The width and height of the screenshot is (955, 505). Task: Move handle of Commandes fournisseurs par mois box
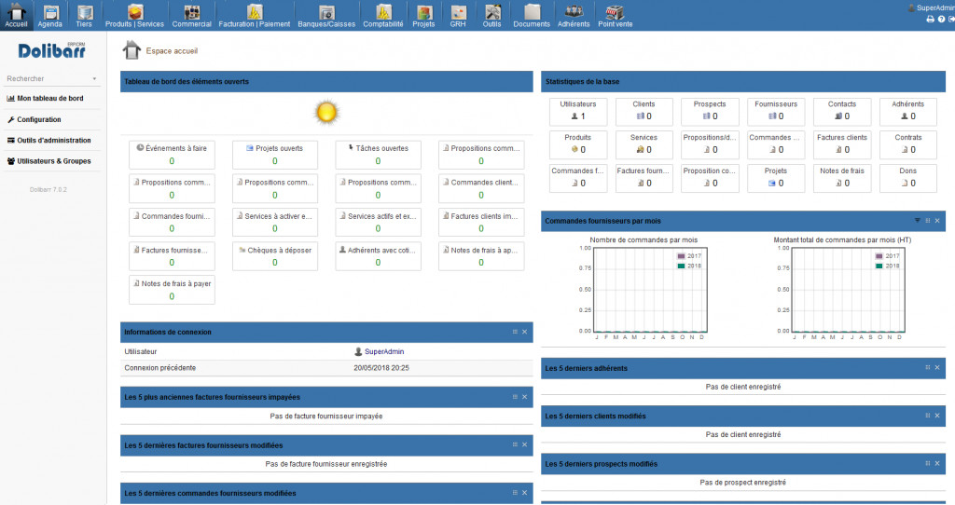pyautogui.click(x=928, y=221)
